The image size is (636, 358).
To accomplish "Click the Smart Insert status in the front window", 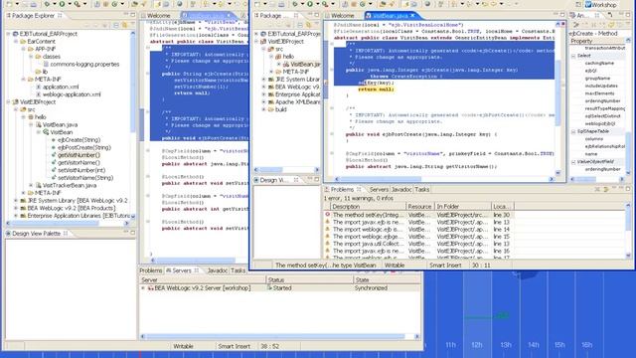I will pos(445,266).
